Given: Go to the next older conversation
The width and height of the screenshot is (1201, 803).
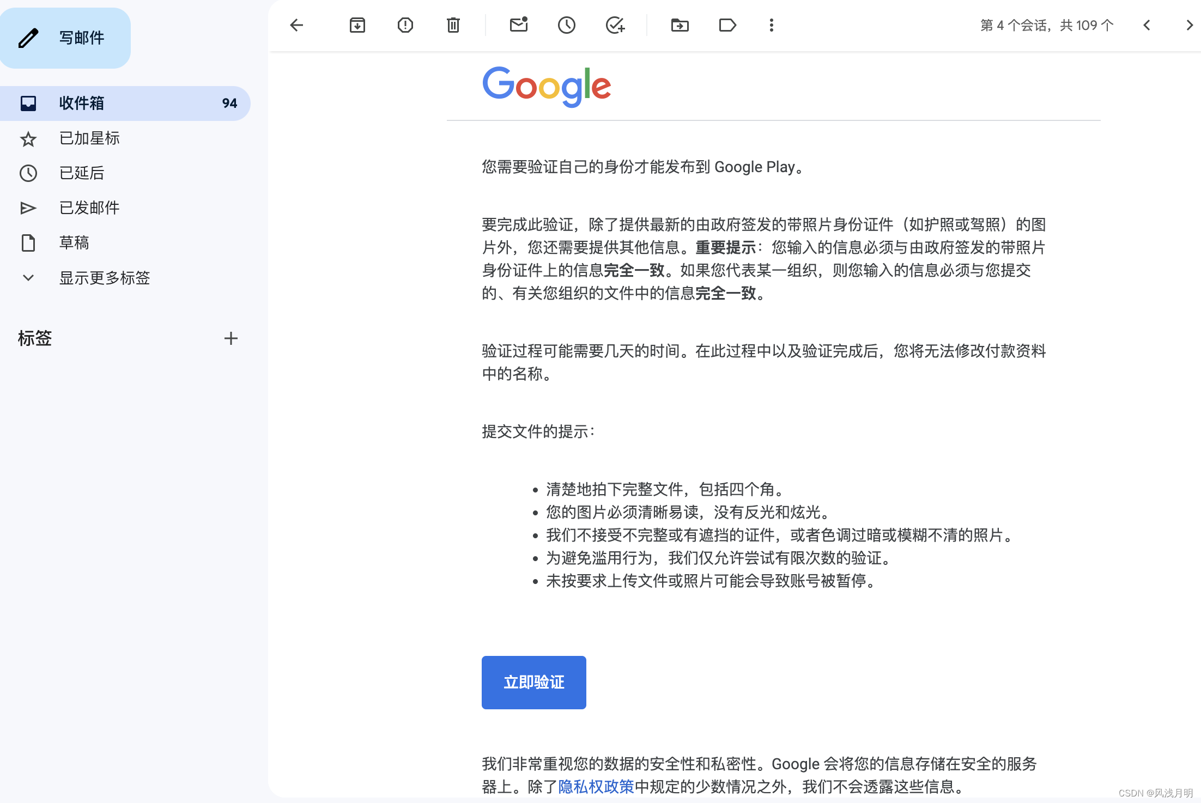Looking at the screenshot, I should click(1189, 25).
